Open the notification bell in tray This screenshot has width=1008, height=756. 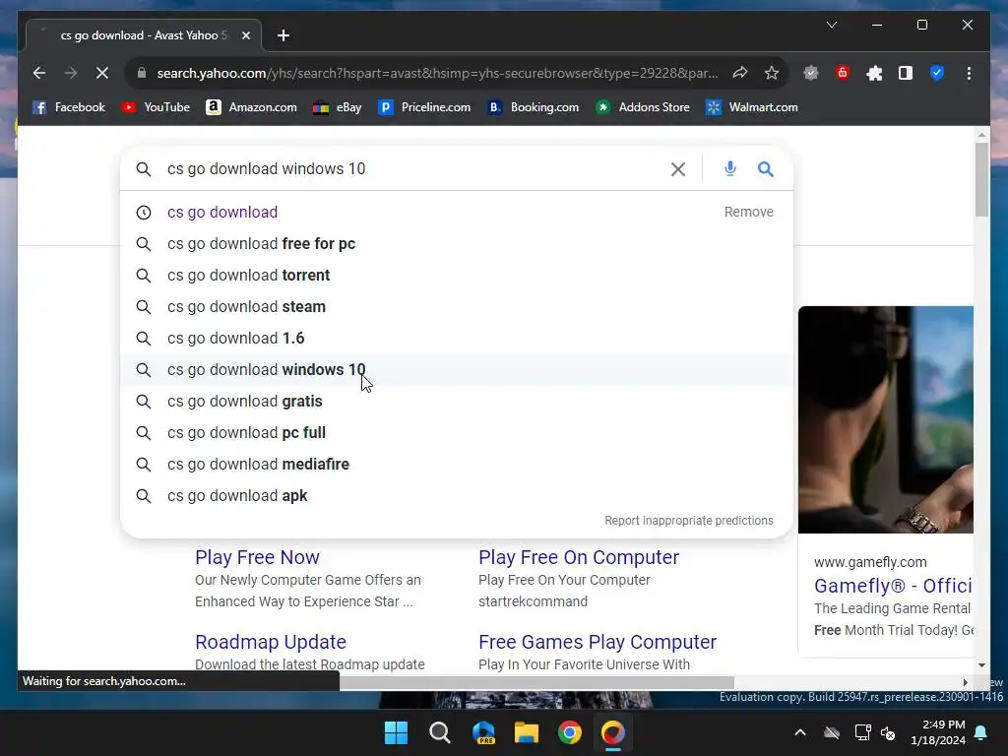981,732
